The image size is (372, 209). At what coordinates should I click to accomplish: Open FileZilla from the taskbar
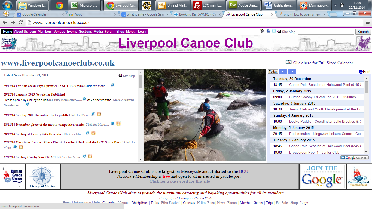pyautogui.click(x=208, y=5)
